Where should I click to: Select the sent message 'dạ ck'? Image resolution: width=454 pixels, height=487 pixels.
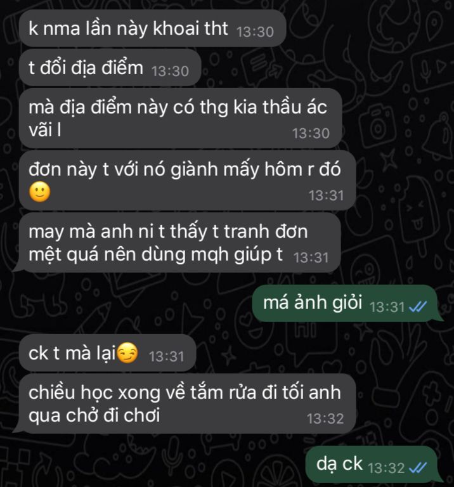(x=373, y=464)
